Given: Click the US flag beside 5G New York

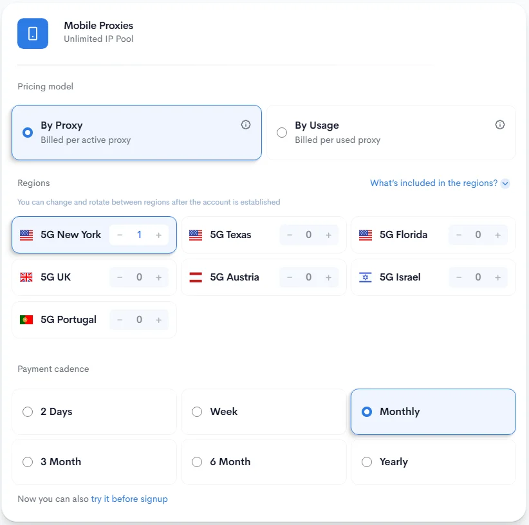Looking at the screenshot, I should [x=26, y=235].
